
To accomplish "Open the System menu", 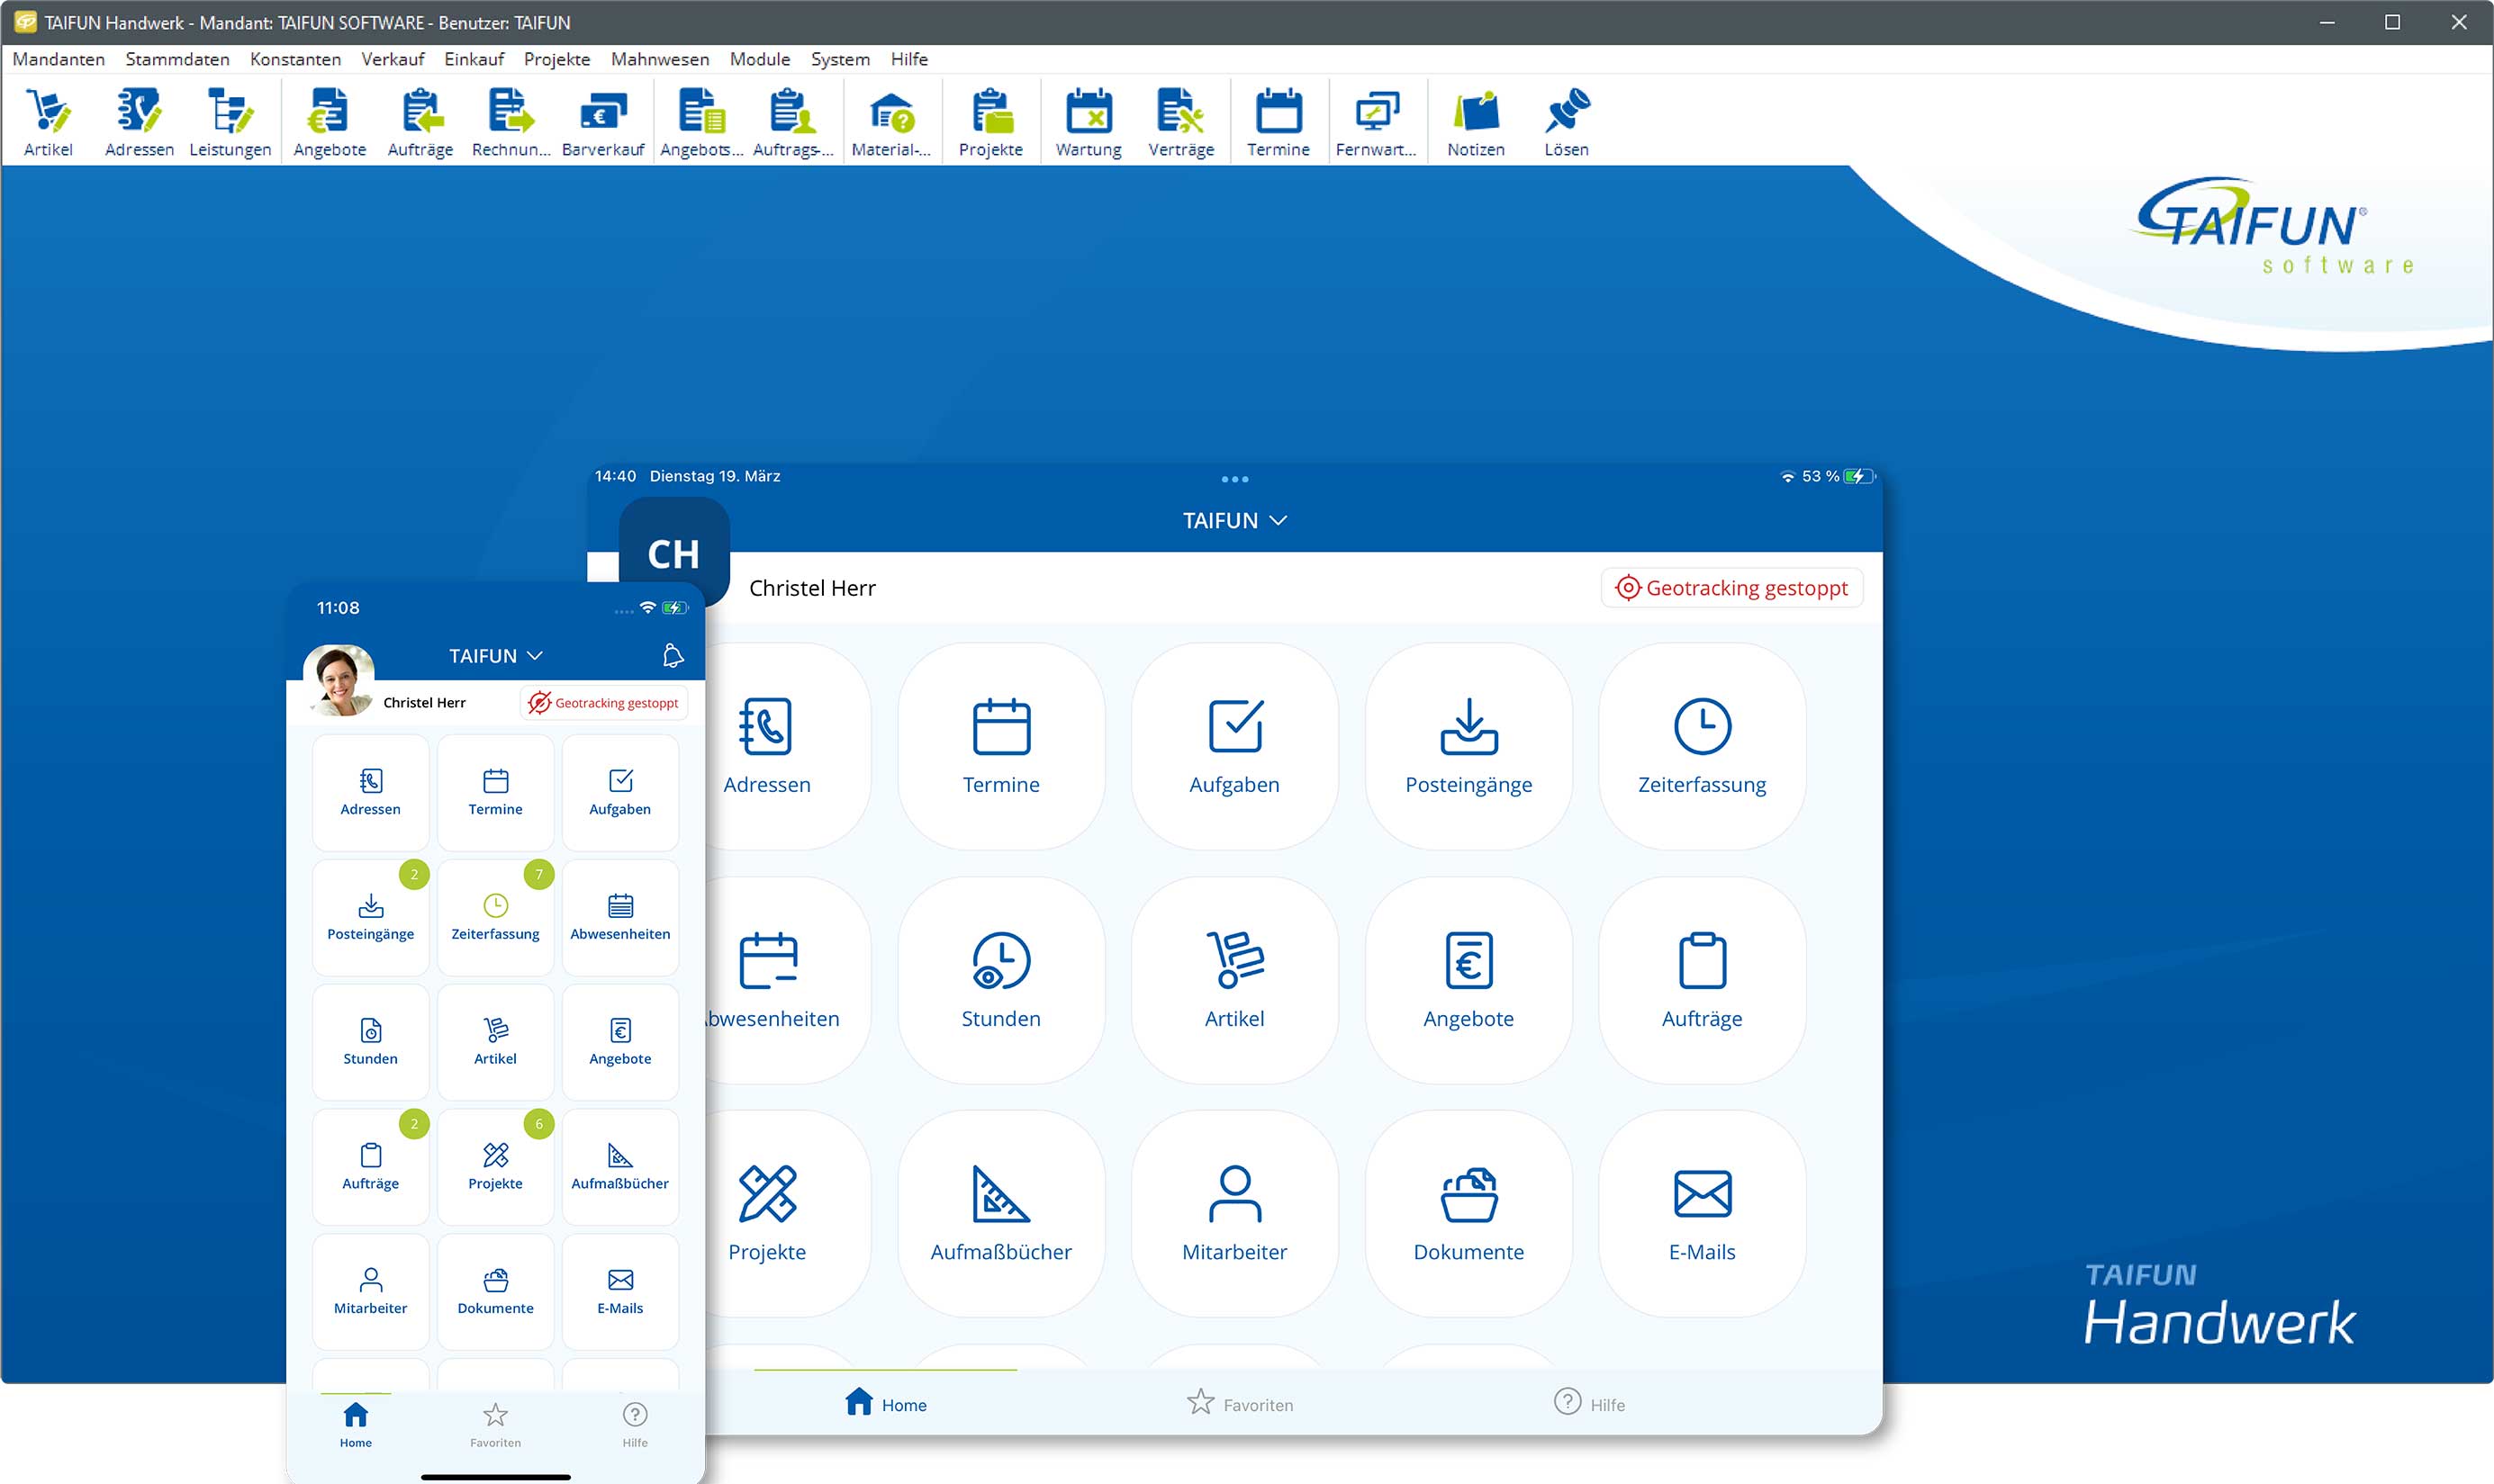I will click(839, 59).
